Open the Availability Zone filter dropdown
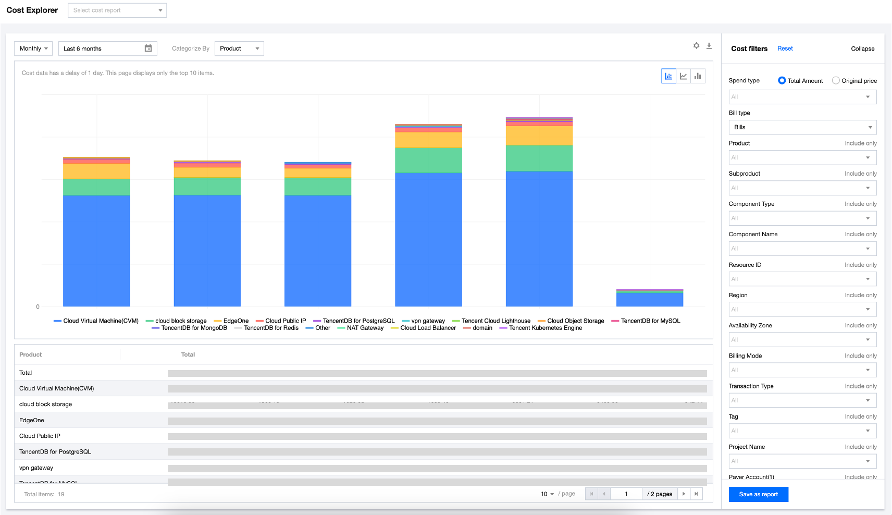 [x=802, y=339]
